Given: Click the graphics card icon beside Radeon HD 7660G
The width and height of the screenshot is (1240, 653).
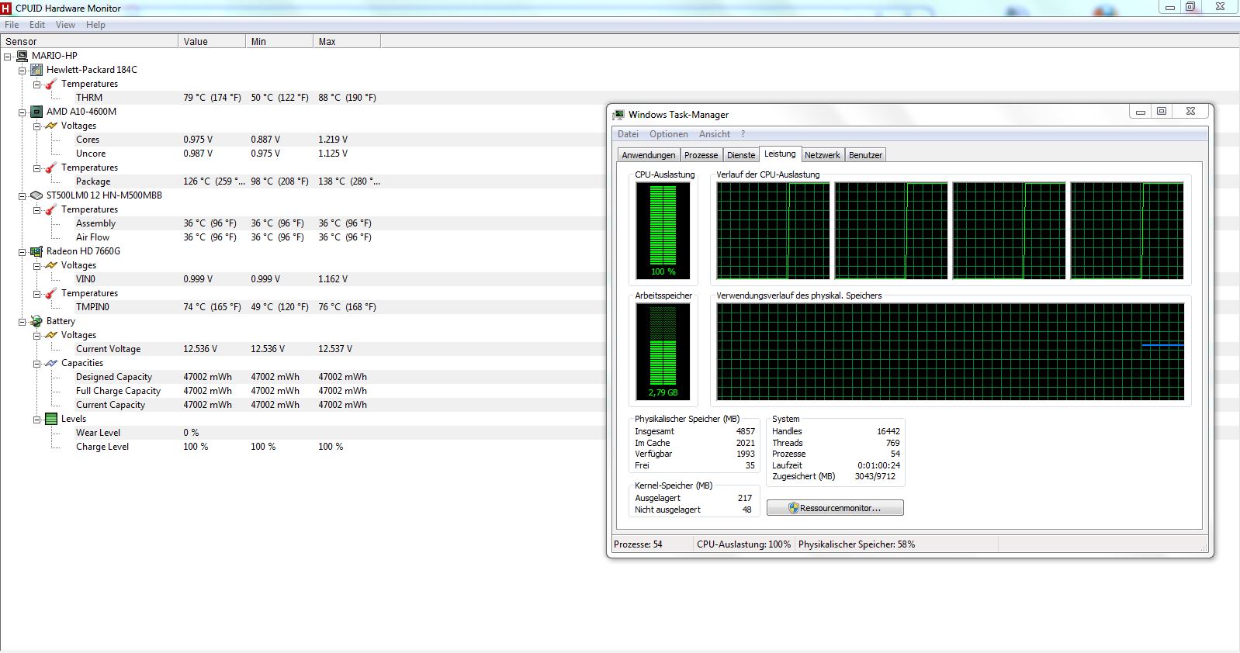Looking at the screenshot, I should [36, 251].
